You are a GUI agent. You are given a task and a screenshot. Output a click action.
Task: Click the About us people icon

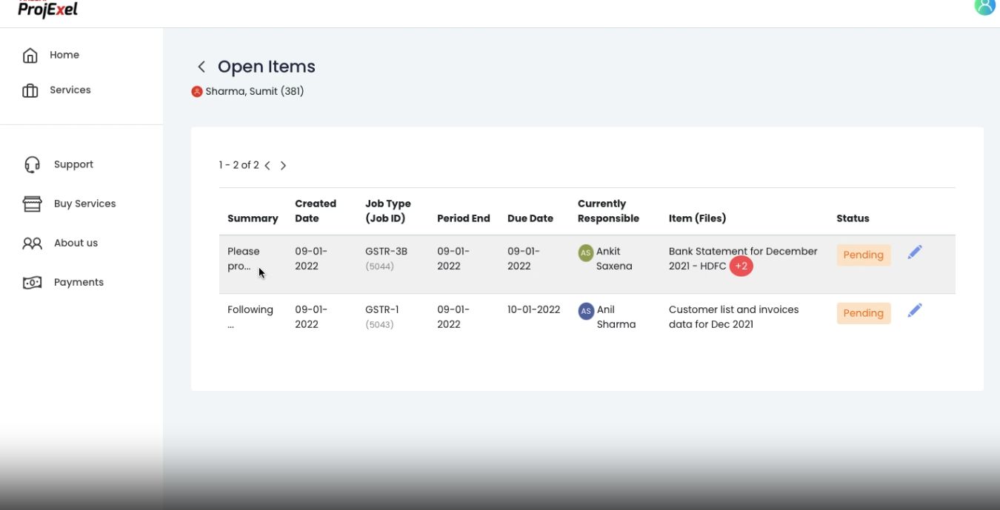click(32, 243)
